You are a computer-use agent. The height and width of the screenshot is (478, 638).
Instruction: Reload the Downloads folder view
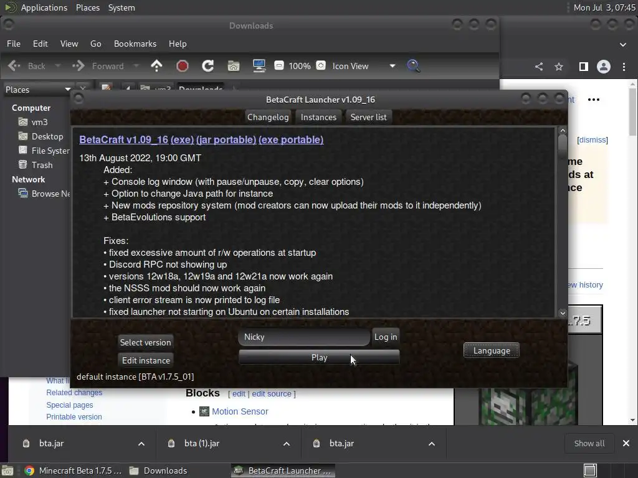[x=208, y=66]
